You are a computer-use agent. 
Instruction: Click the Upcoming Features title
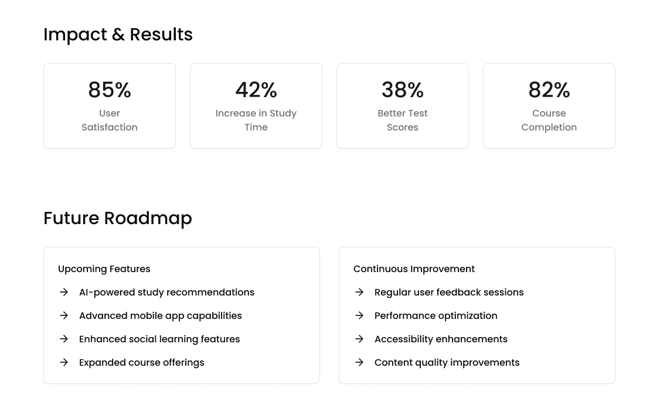pyautogui.click(x=104, y=269)
